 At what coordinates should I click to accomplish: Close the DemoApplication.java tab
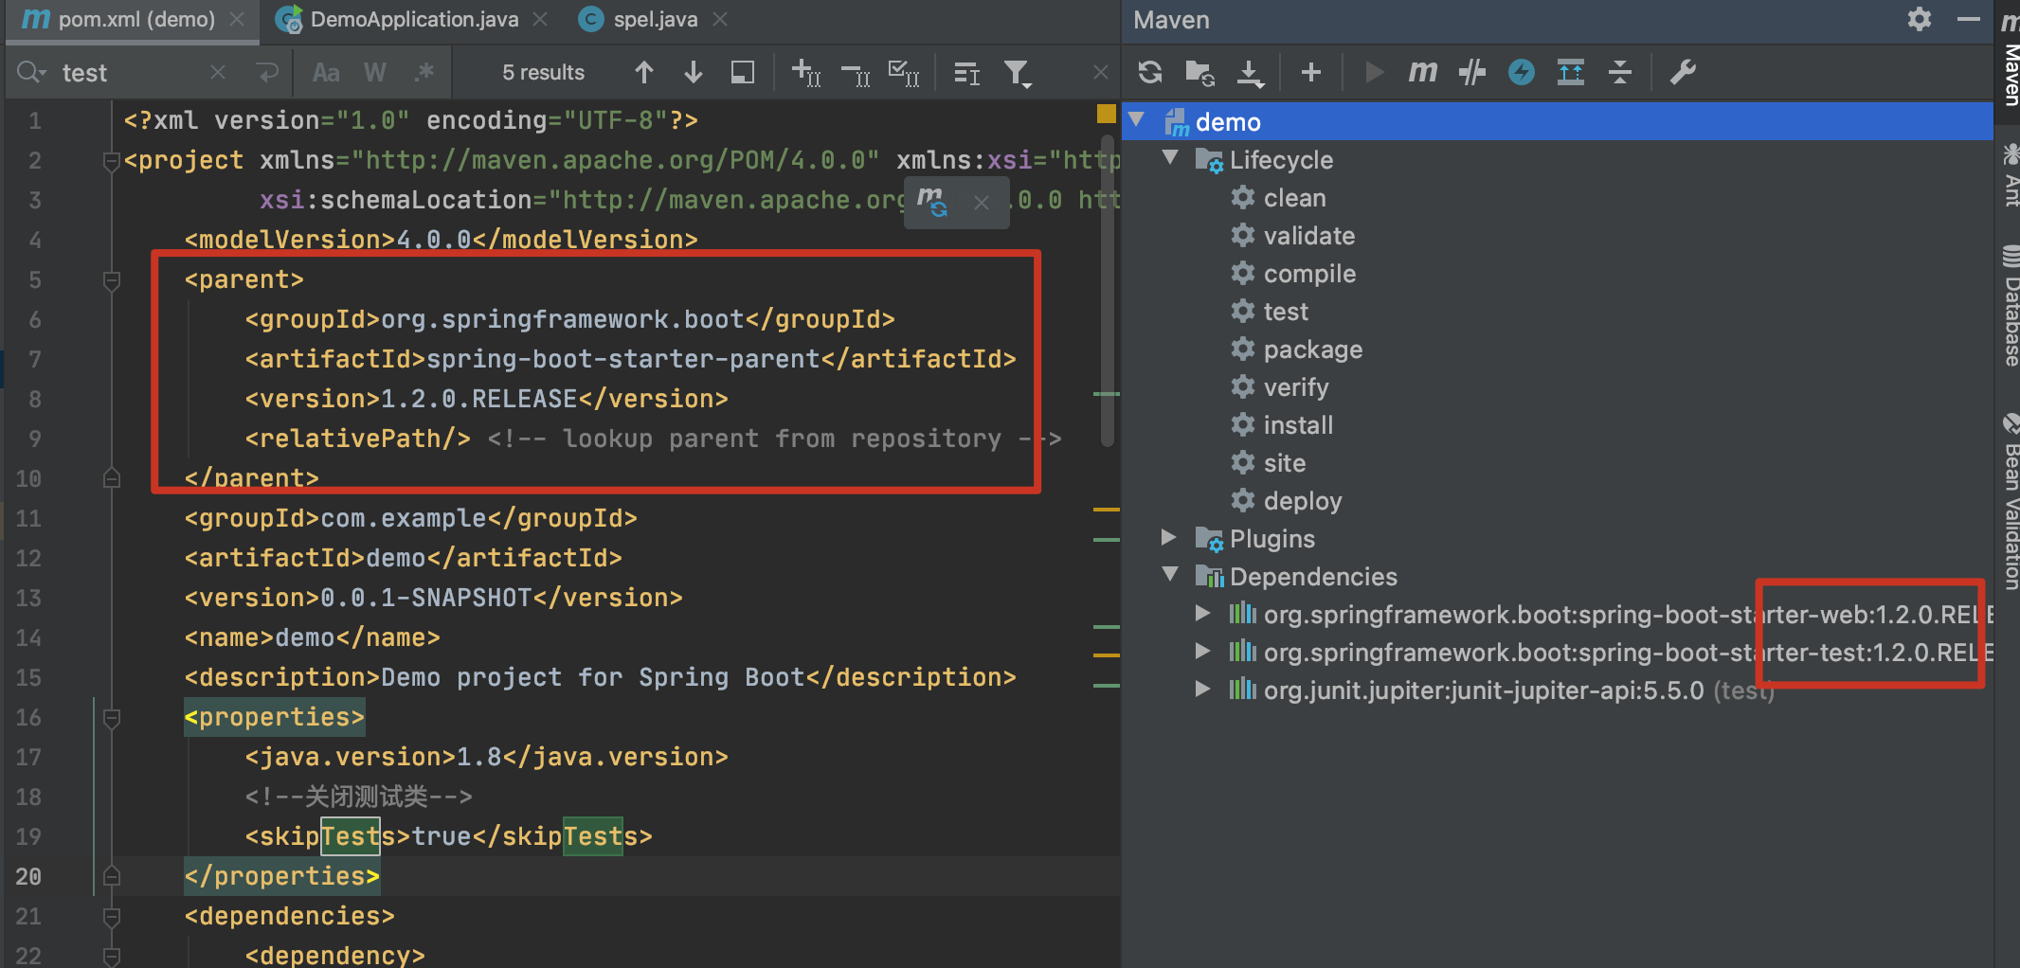click(540, 19)
